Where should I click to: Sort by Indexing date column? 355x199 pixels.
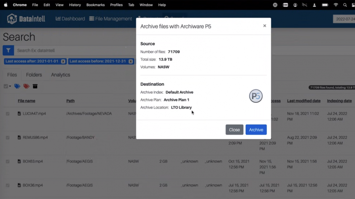pyautogui.click(x=339, y=101)
